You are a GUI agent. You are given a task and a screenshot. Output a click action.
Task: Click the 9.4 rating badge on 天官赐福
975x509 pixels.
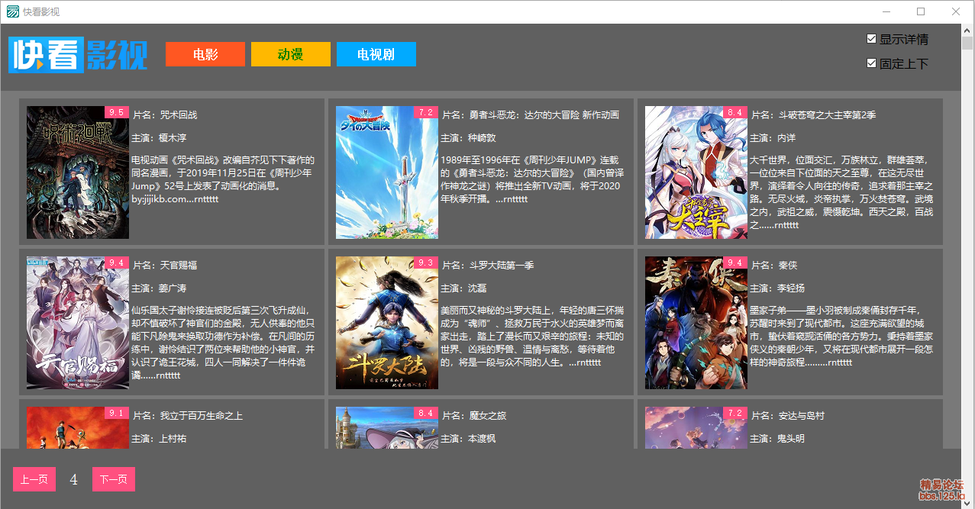click(117, 263)
